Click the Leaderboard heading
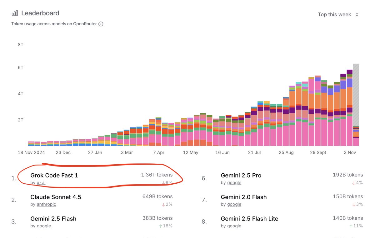Image resolution: width=375 pixels, height=238 pixels. coord(40,13)
